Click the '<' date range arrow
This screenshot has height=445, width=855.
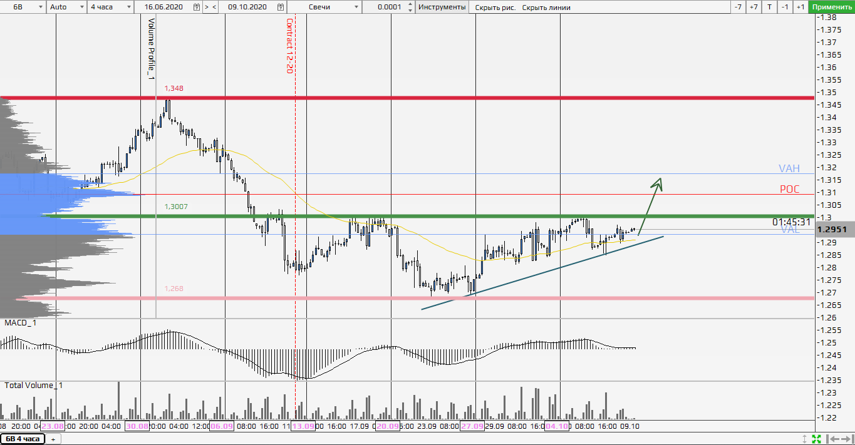[214, 7]
